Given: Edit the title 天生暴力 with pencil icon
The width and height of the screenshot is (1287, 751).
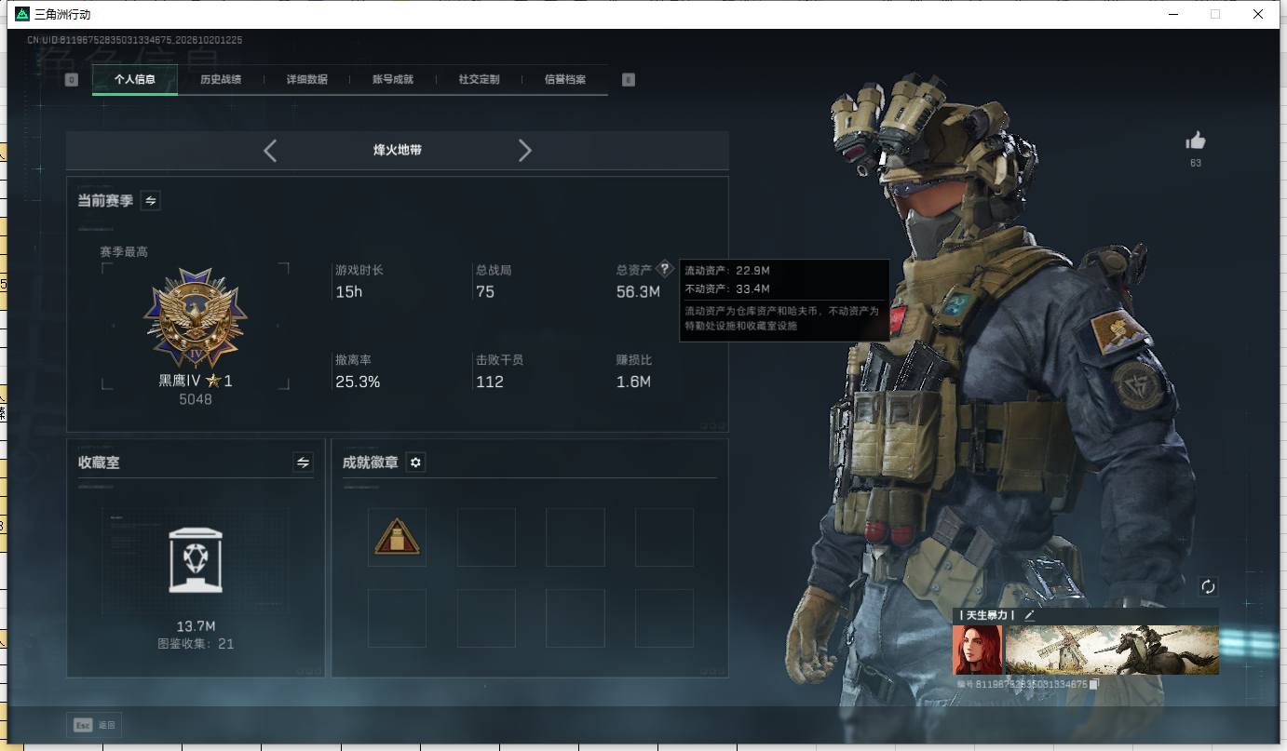Looking at the screenshot, I should [1029, 615].
